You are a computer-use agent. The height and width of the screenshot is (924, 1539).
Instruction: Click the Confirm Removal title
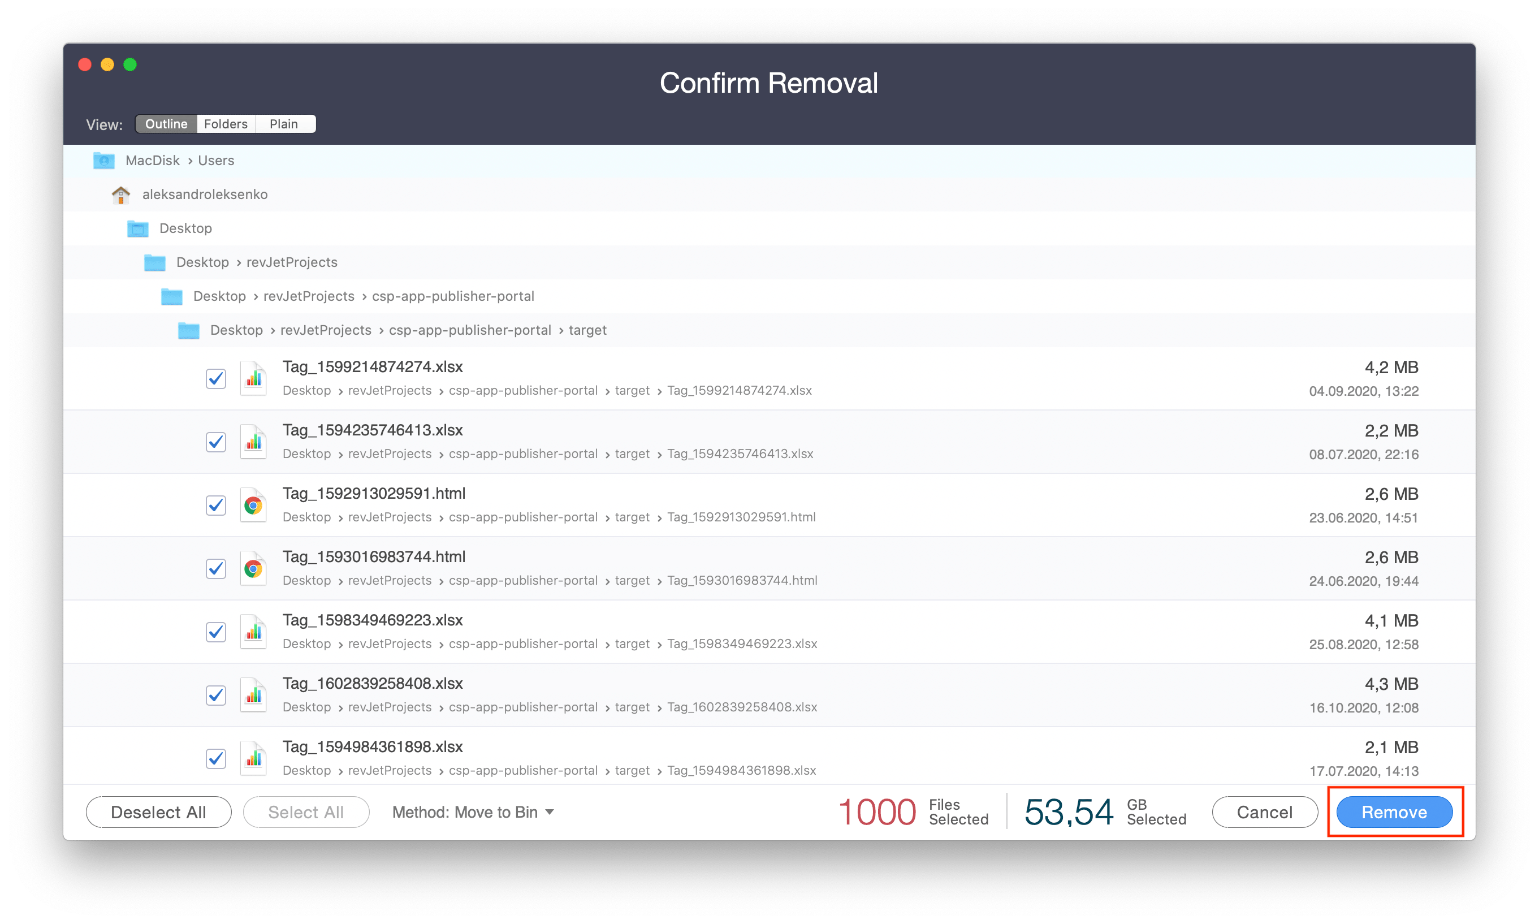[769, 83]
